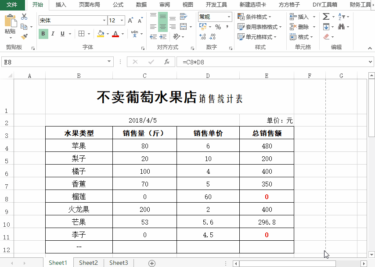Click the vertical scrollbar down arrow
This screenshot has width=375, height=267.
click(371, 254)
